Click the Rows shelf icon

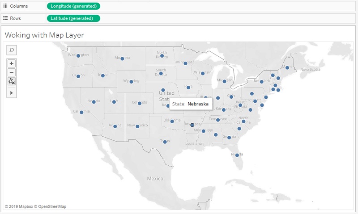(x=5, y=18)
